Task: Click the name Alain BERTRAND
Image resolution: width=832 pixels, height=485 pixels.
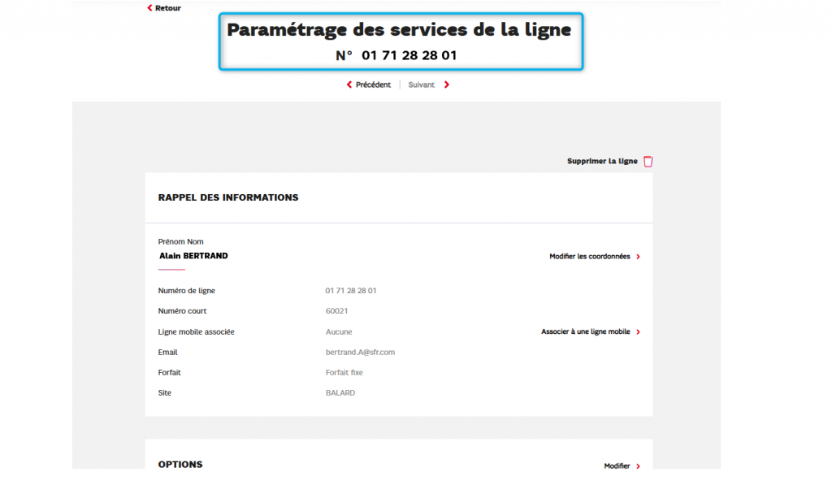Action: click(193, 256)
